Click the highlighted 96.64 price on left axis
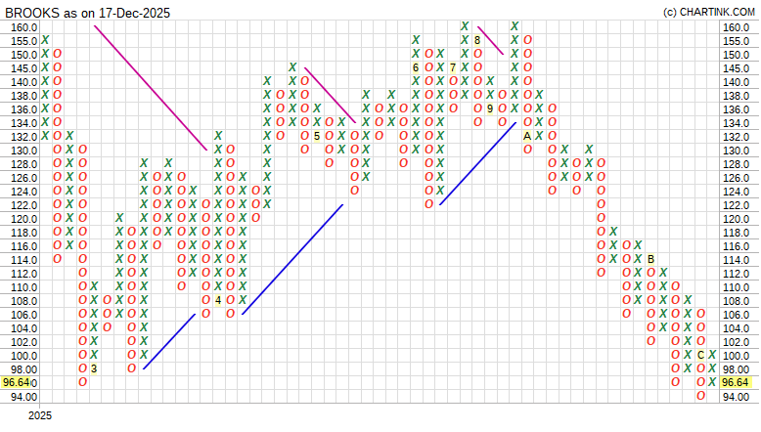This screenshot has height=432, width=761. (20, 382)
